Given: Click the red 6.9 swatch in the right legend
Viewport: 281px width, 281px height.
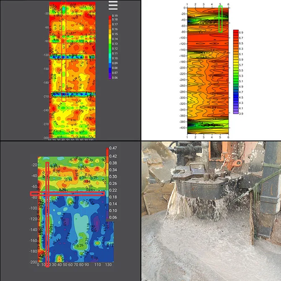Looking at the screenshot, I should [x=236, y=32].
